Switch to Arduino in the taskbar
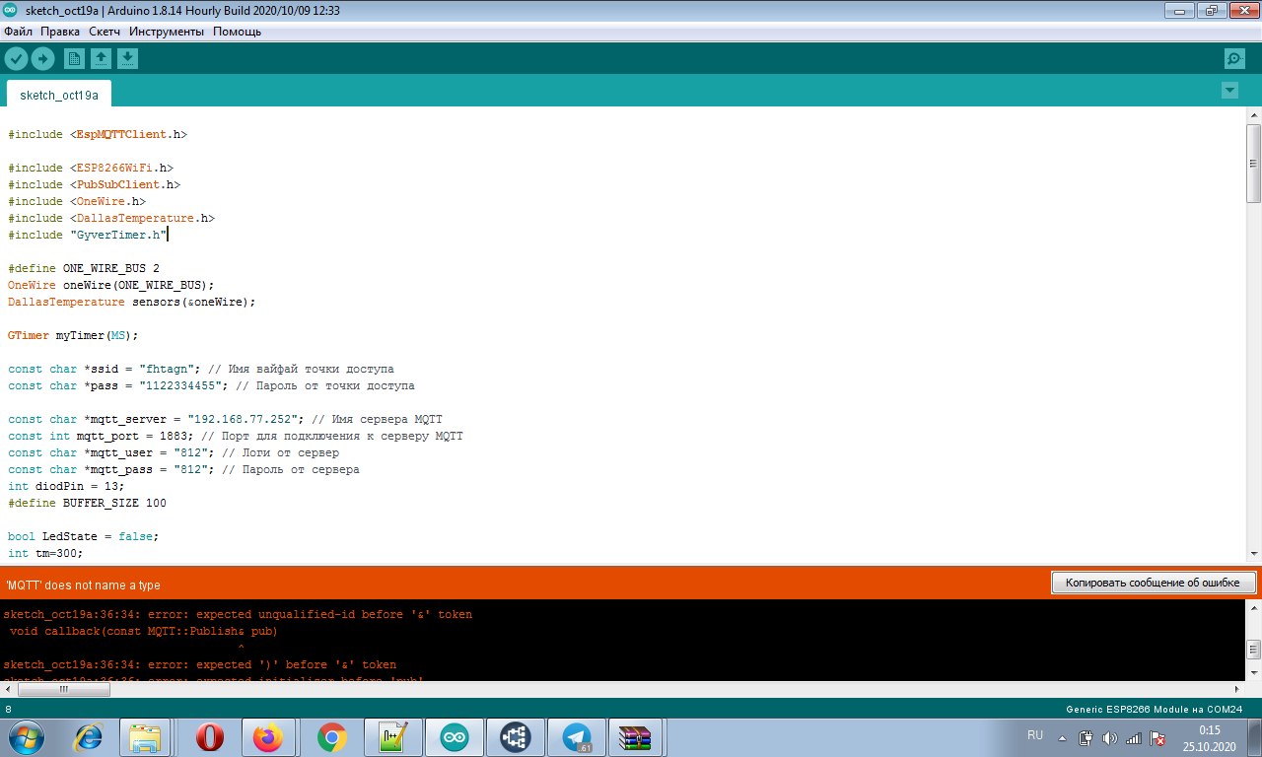Viewport: 1262px width, 757px height. click(455, 737)
